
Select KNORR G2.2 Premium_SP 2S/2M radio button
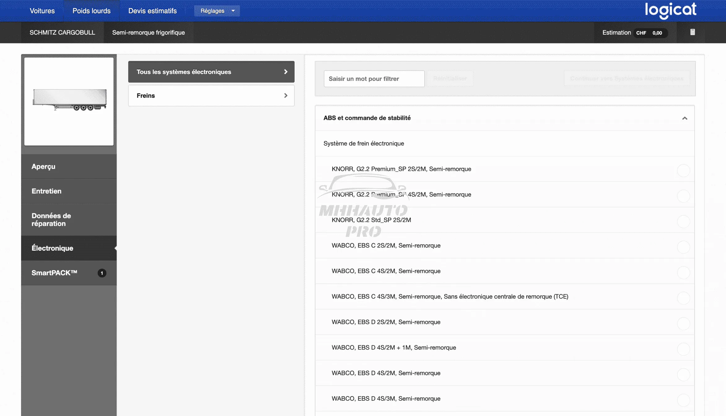pyautogui.click(x=683, y=171)
